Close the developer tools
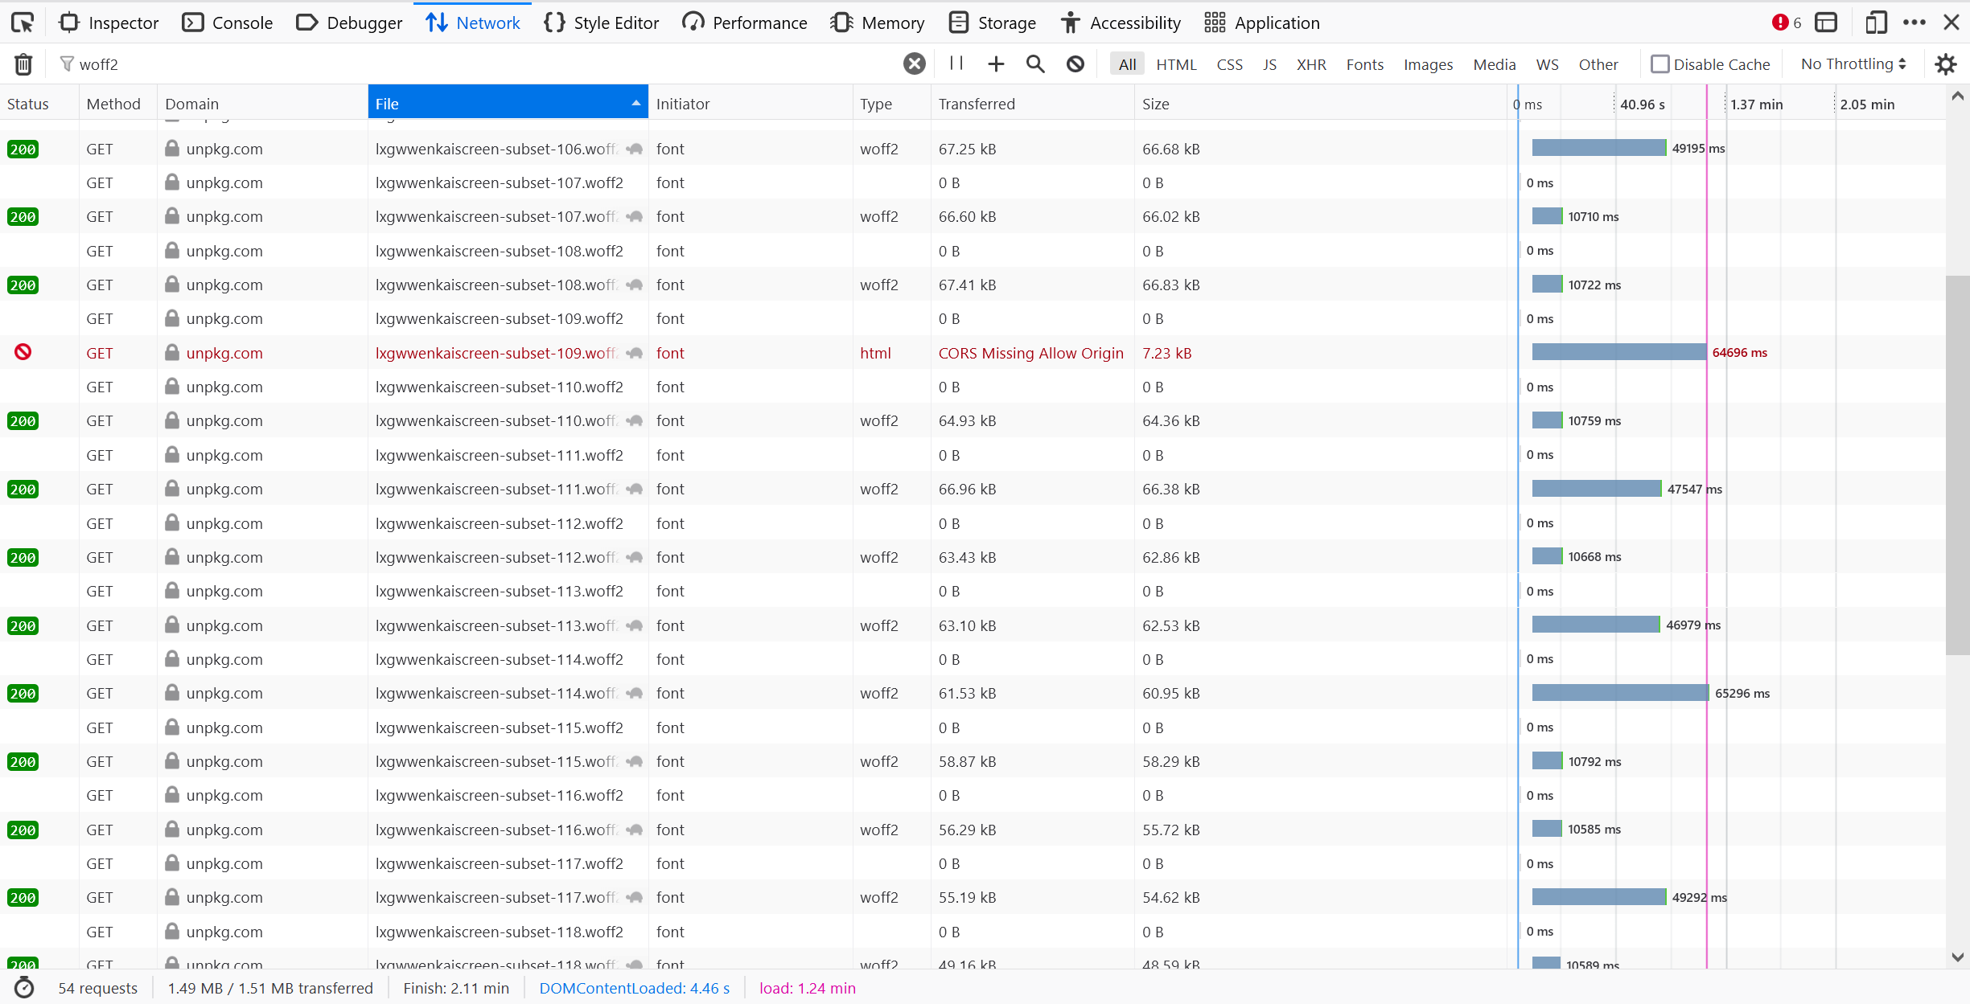This screenshot has width=1970, height=1004. (x=1951, y=23)
